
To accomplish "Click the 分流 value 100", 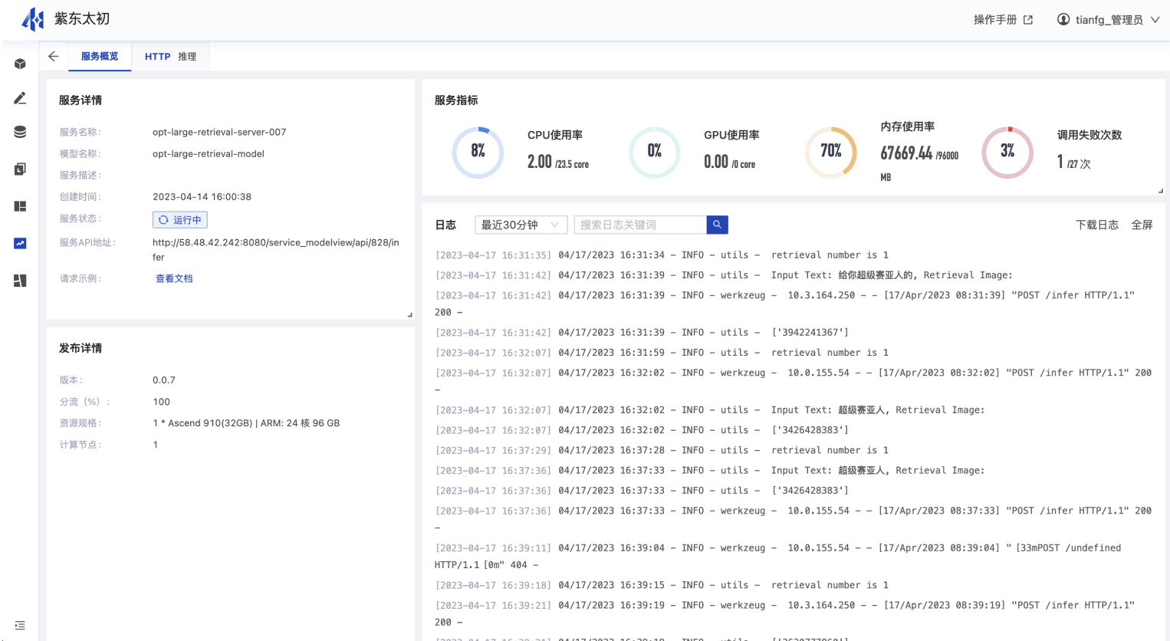I will [x=161, y=401].
